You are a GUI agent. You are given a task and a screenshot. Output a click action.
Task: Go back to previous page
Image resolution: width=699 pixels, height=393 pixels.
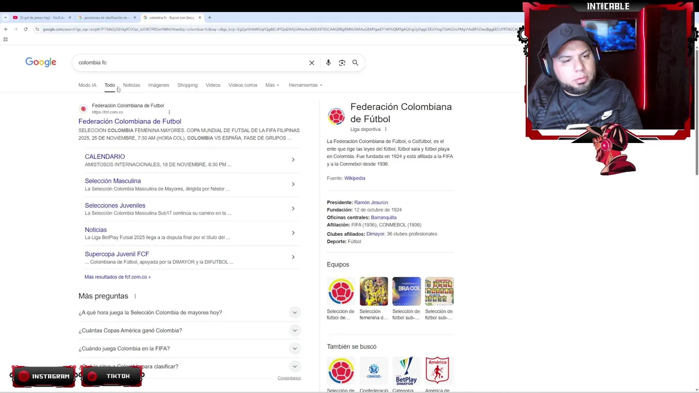coord(6,29)
